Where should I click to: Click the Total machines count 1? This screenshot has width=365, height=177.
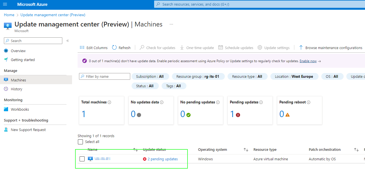(83, 114)
